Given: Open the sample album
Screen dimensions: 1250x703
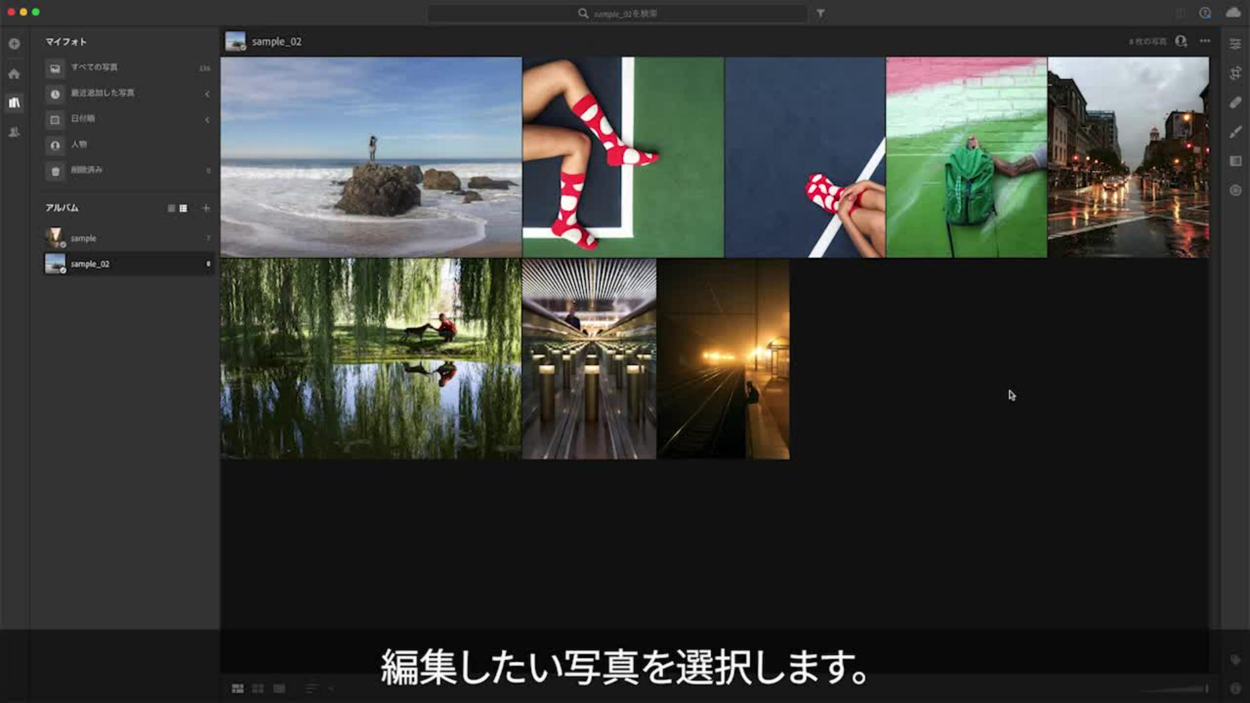Looking at the screenshot, I should pyautogui.click(x=83, y=238).
